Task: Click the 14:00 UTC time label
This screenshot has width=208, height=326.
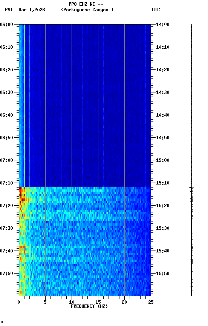Action: point(163,25)
